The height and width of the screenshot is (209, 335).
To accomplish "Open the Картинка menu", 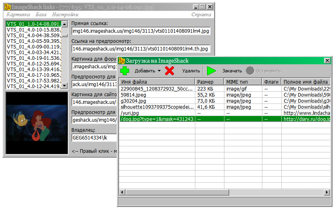I will 18,15.
